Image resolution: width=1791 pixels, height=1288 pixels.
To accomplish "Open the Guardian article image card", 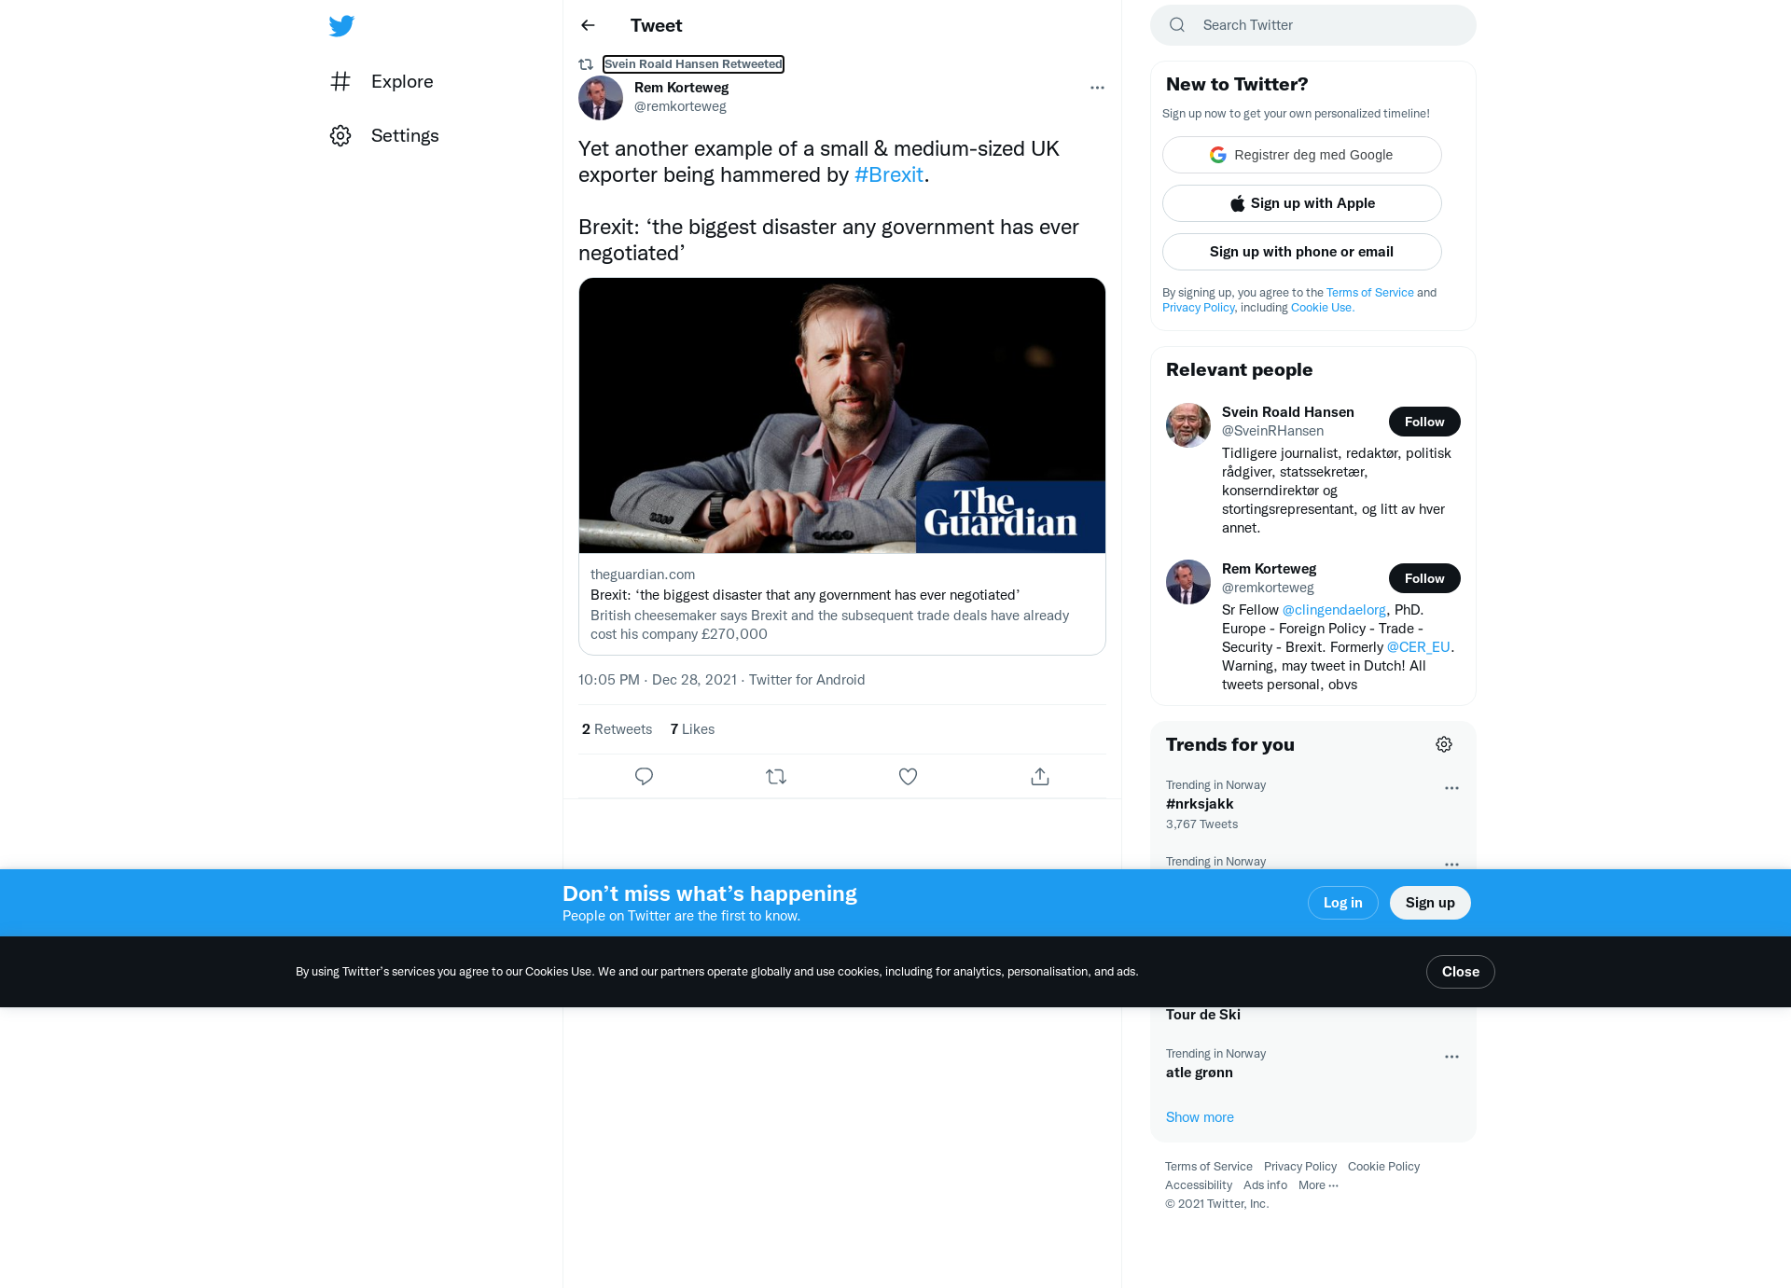I will [842, 415].
